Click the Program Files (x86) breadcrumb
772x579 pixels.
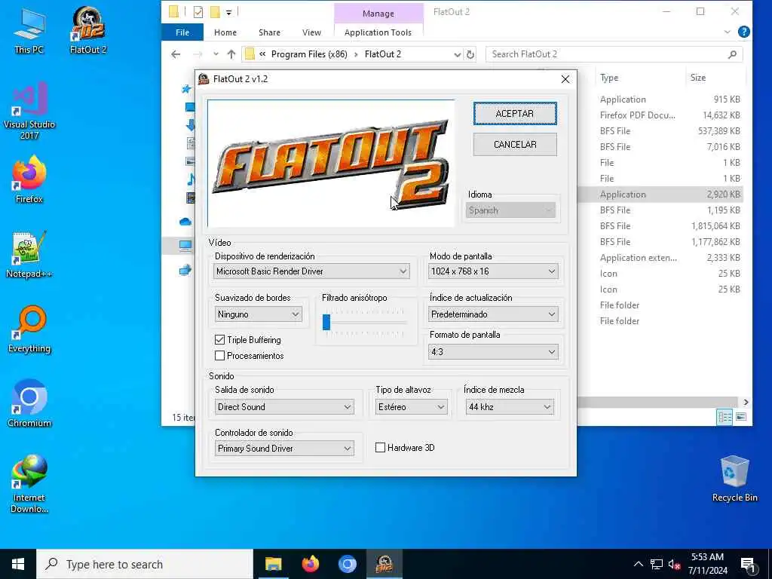(309, 54)
